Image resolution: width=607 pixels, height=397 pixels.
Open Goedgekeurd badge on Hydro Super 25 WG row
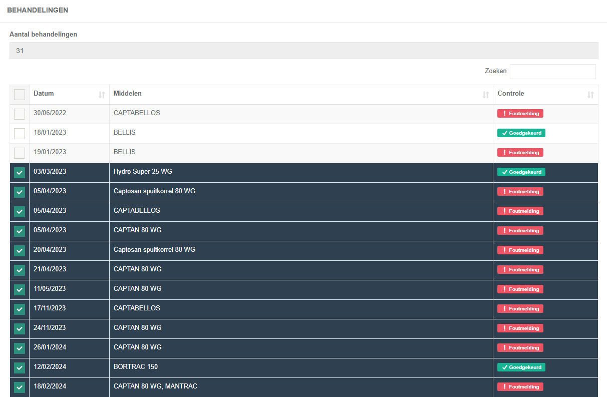coord(521,172)
